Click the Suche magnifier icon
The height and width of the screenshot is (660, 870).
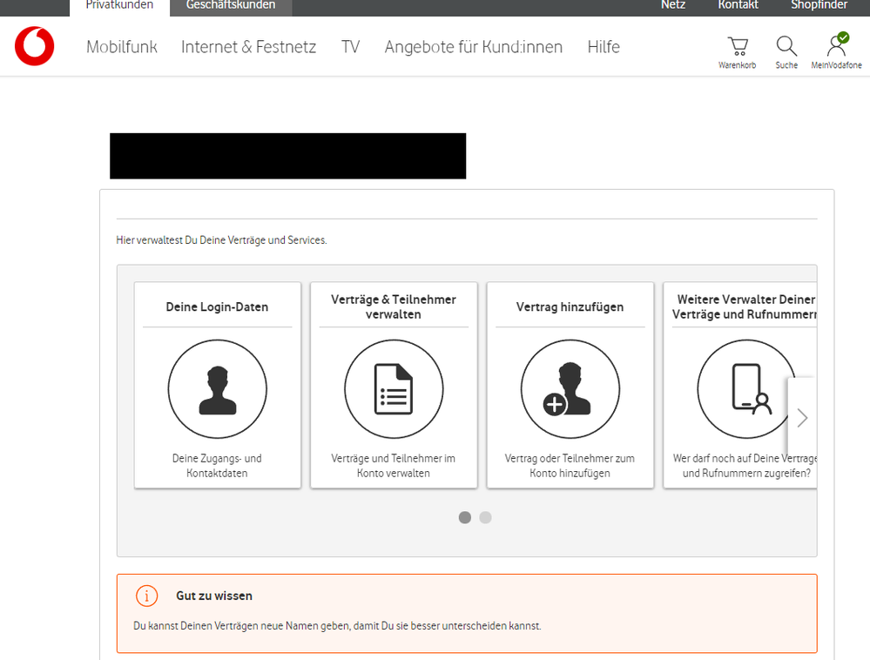tap(786, 46)
